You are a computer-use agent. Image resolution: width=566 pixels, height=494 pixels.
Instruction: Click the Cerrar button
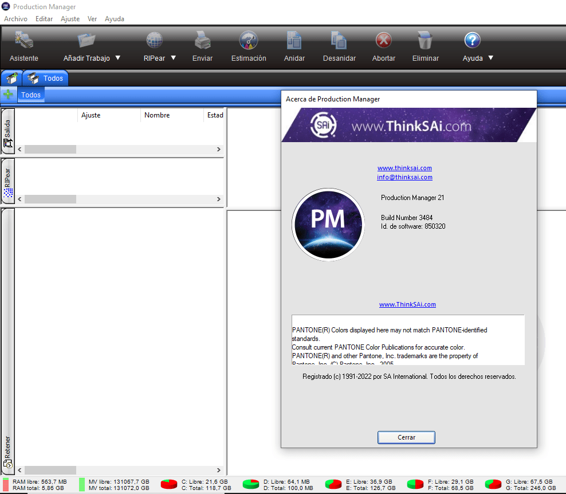pyautogui.click(x=406, y=437)
